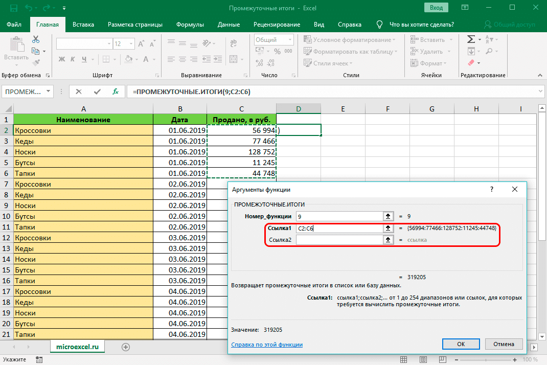Collapse dialog via Ссылка1 range selector icon
547x365 pixels.
pos(389,229)
